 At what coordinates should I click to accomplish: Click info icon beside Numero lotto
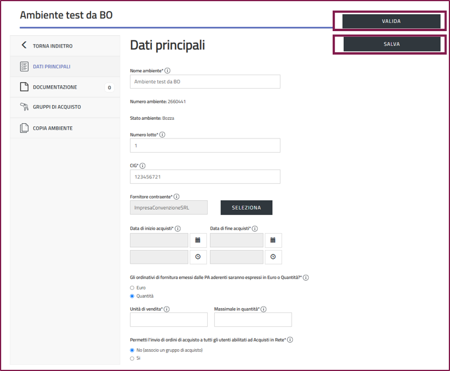(163, 134)
